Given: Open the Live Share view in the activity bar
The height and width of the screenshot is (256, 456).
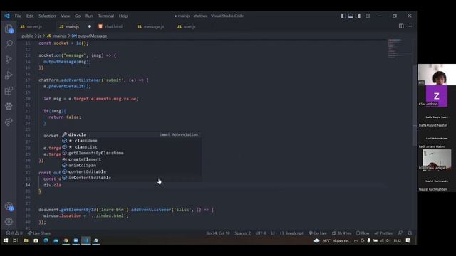Looking at the screenshot, I should coord(9,122).
